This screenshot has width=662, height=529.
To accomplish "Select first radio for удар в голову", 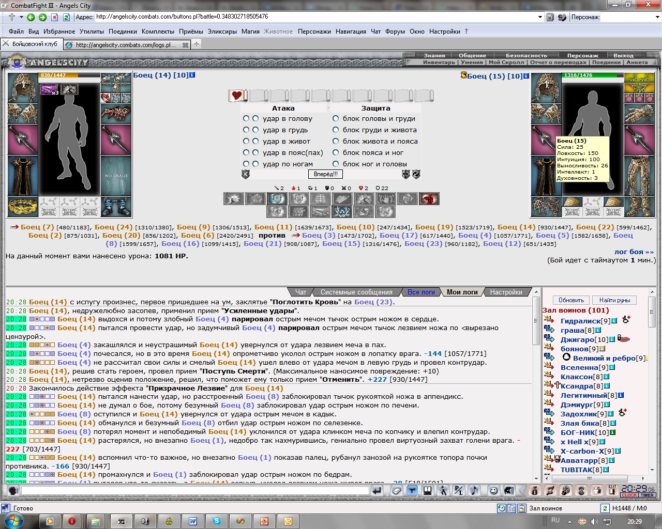I will pos(246,118).
